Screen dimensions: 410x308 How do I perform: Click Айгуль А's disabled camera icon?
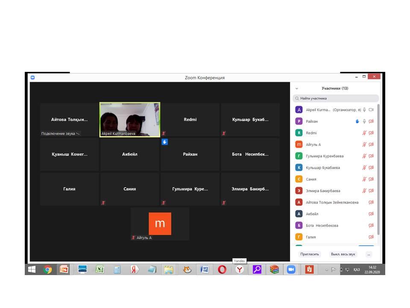[x=371, y=145]
